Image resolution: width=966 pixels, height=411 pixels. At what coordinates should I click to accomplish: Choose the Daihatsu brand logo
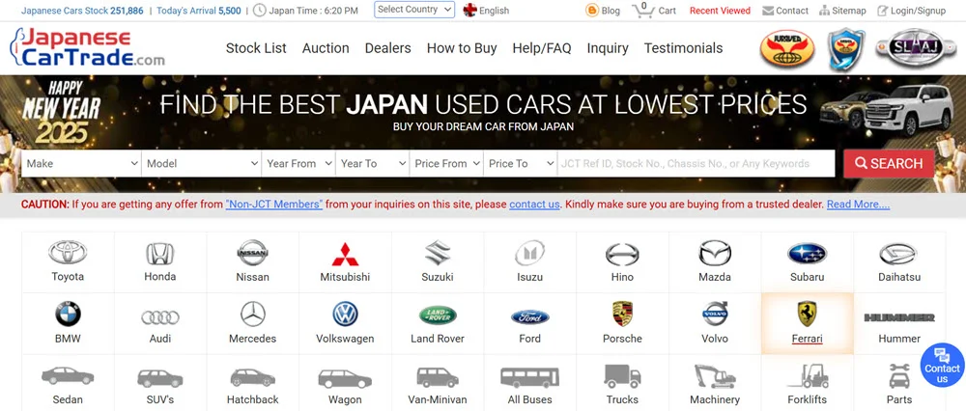click(x=898, y=254)
